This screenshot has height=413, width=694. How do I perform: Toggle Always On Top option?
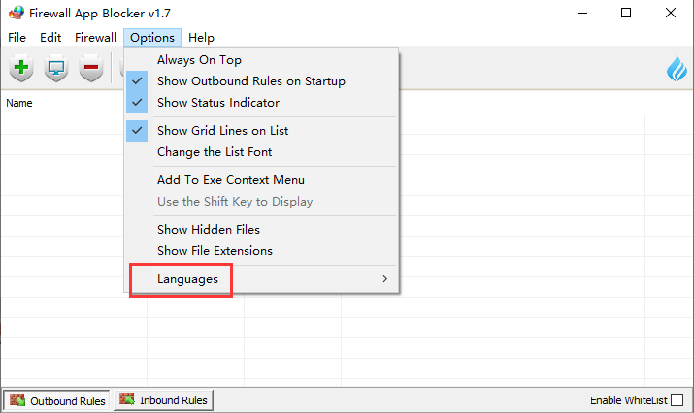click(x=261, y=60)
